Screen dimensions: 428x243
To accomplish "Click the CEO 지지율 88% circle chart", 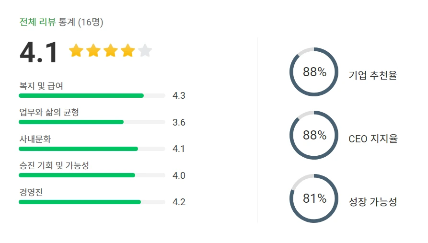I will (x=314, y=135).
